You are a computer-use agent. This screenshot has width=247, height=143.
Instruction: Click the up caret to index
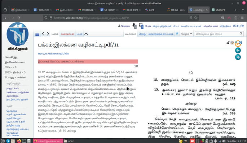(86, 33)
